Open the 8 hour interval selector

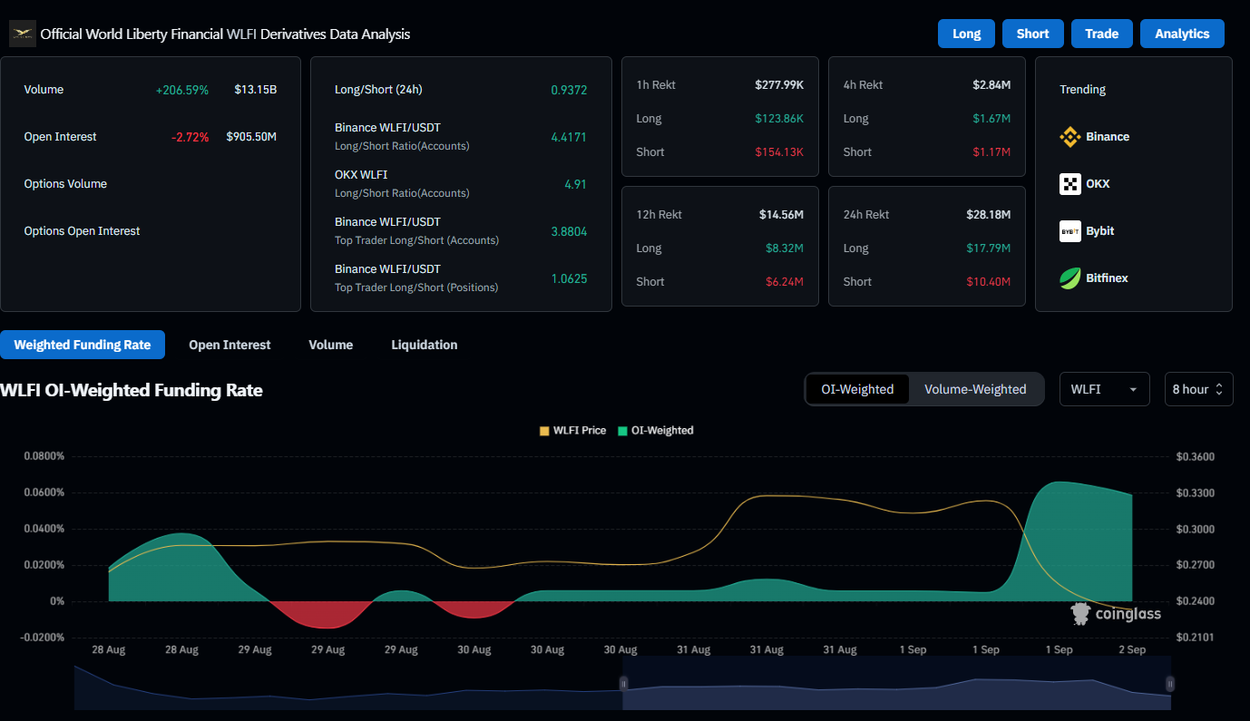coord(1198,389)
